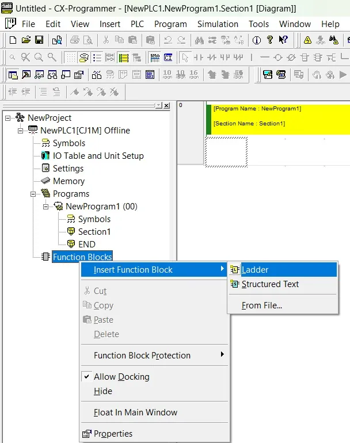Open Properties from context menu
This screenshot has width=350, height=443.
click(154, 433)
